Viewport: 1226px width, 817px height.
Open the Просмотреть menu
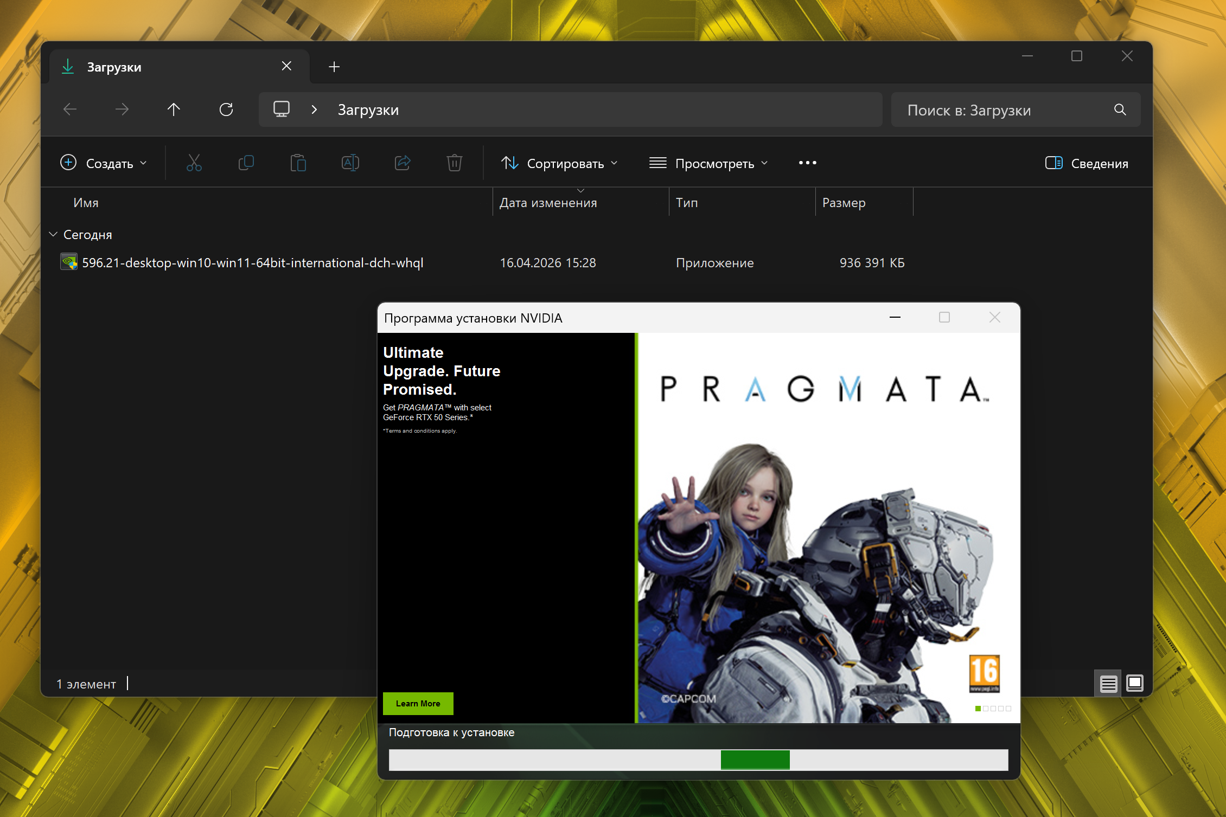point(708,163)
